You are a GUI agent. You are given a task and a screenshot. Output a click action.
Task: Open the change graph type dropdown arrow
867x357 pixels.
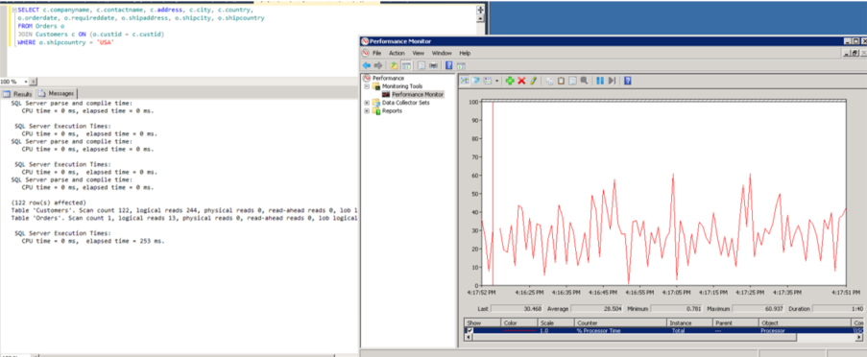point(497,81)
